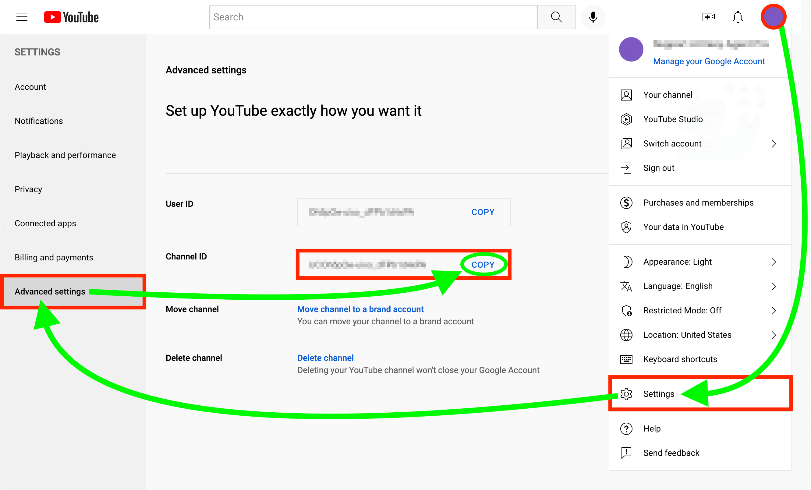The image size is (811, 490).
Task: Click the Send feedback exclamation icon
Action: point(626,453)
